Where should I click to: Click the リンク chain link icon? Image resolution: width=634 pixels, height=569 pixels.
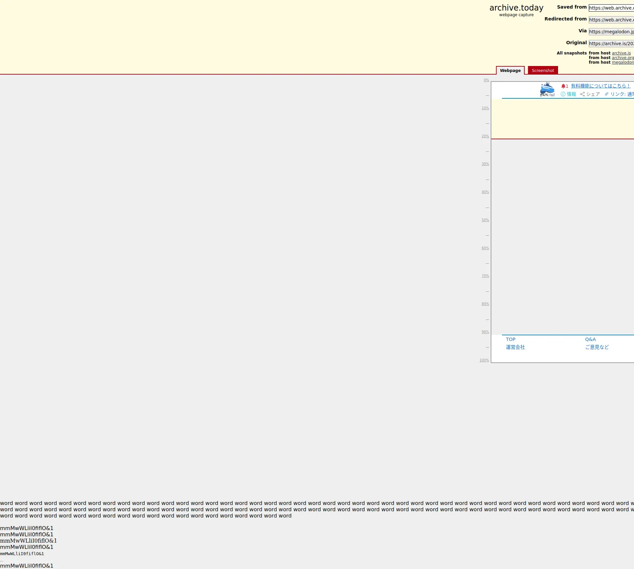pos(607,94)
